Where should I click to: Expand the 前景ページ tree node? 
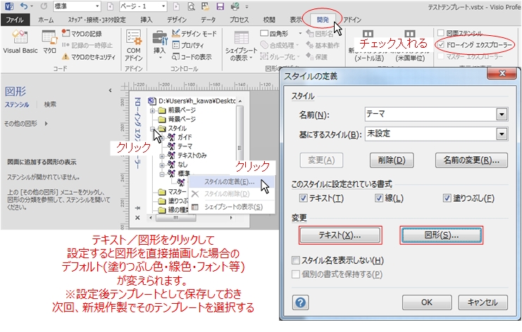152,110
